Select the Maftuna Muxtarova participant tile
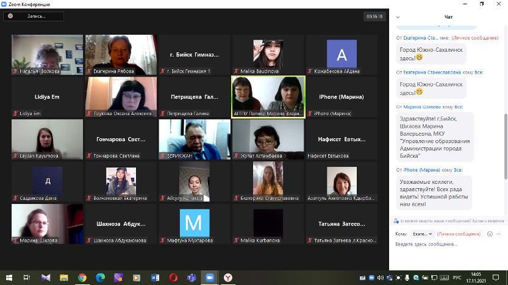The height and width of the screenshot is (285, 508). click(194, 223)
